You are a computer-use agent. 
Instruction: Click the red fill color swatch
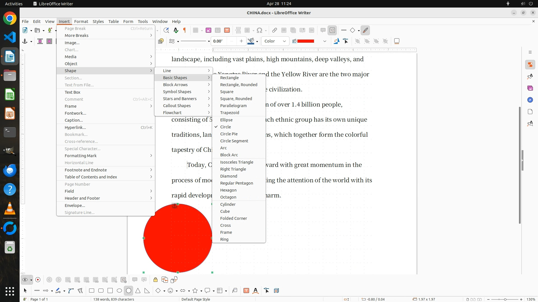(x=305, y=41)
